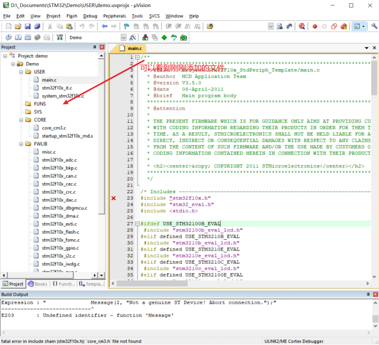379x345 pixels.
Task: Select startup_stm32f10x_md.s file
Action: [x=67, y=136]
